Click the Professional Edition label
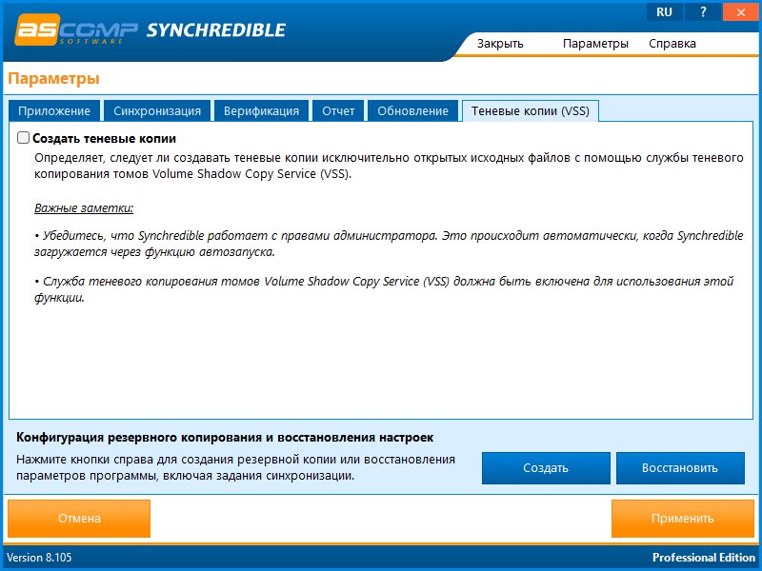This screenshot has height=571, width=762. 704,558
